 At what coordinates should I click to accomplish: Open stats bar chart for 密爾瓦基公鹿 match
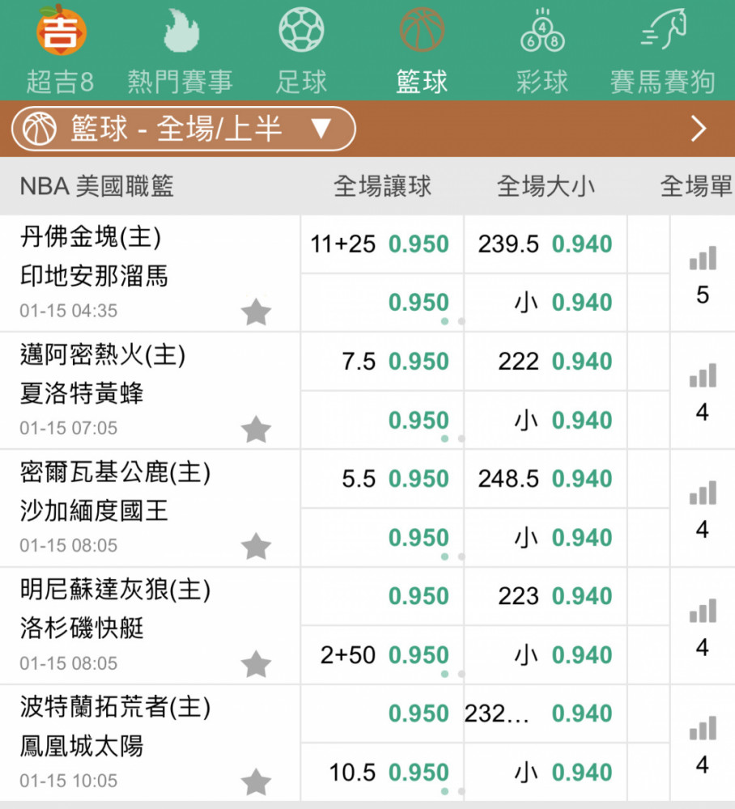point(703,493)
